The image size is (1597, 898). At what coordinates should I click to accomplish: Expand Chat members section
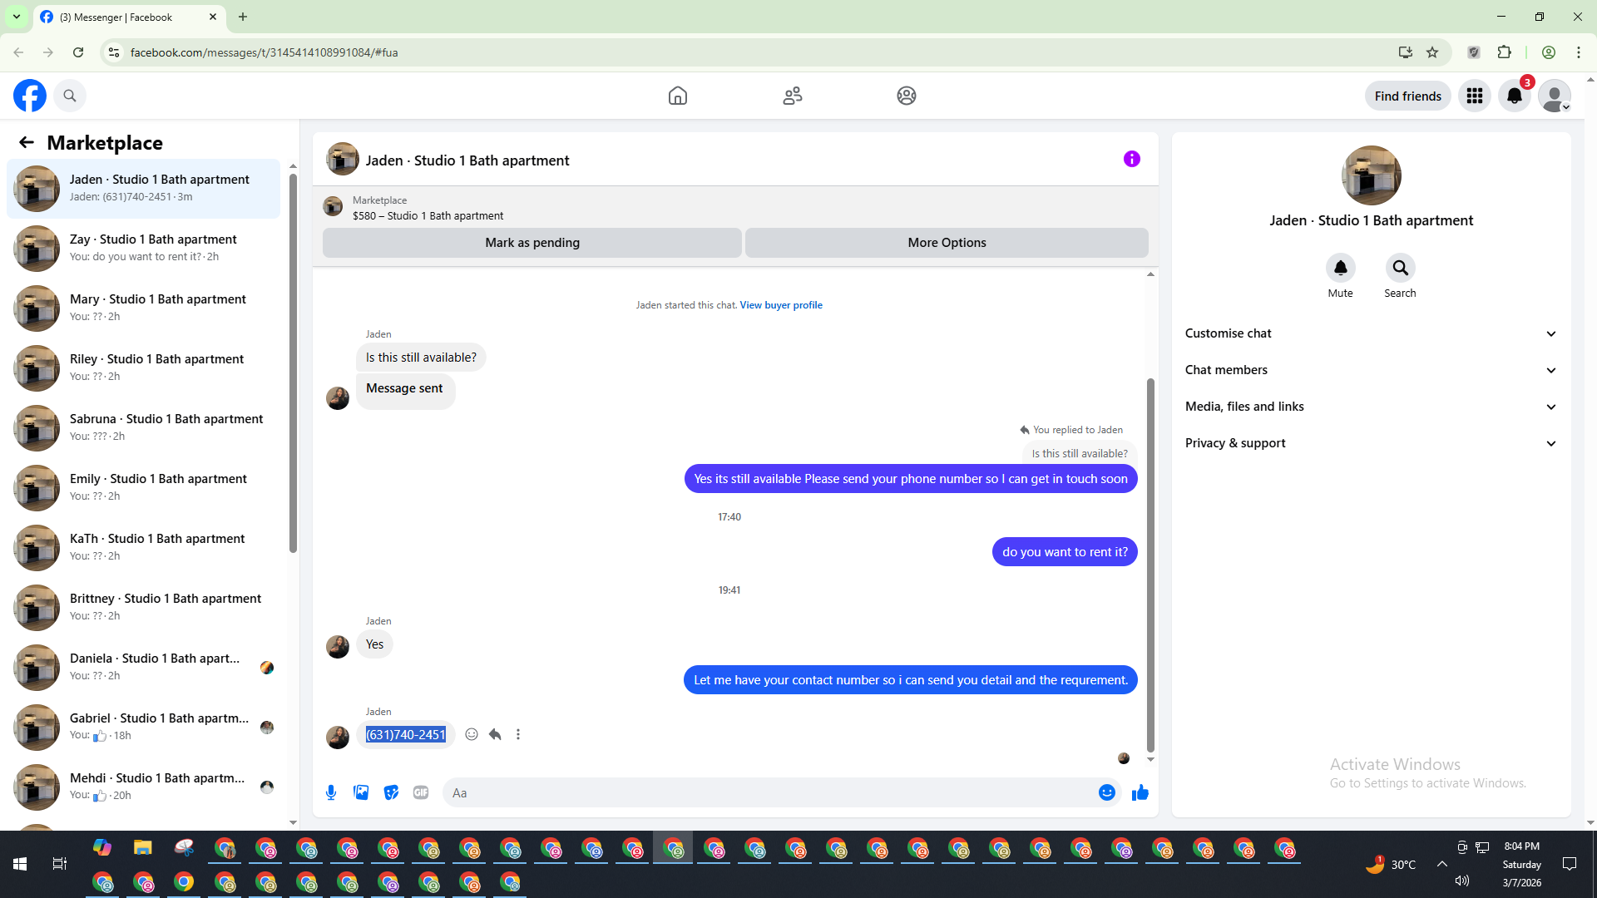tap(1371, 370)
